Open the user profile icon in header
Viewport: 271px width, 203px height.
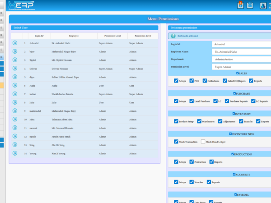263,5
